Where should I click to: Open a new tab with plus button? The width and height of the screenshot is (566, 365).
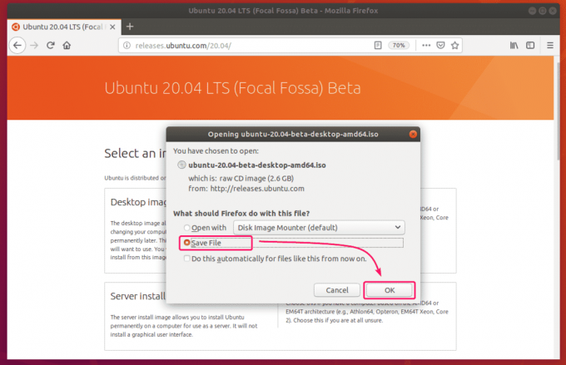[x=130, y=27]
